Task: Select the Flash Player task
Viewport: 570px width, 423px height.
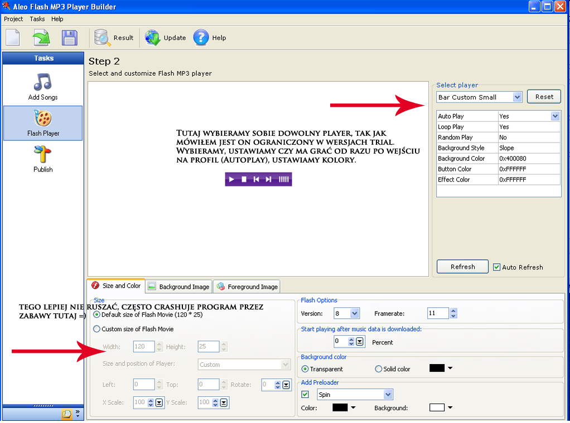Action: click(x=43, y=123)
